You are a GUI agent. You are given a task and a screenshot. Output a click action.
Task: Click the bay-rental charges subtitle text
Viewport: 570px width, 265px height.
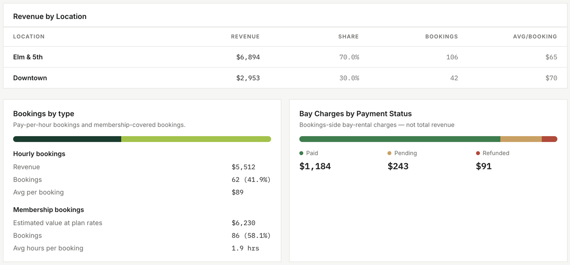pos(377,125)
